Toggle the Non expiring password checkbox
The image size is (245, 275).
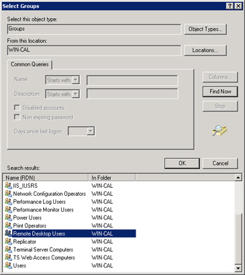click(x=17, y=117)
